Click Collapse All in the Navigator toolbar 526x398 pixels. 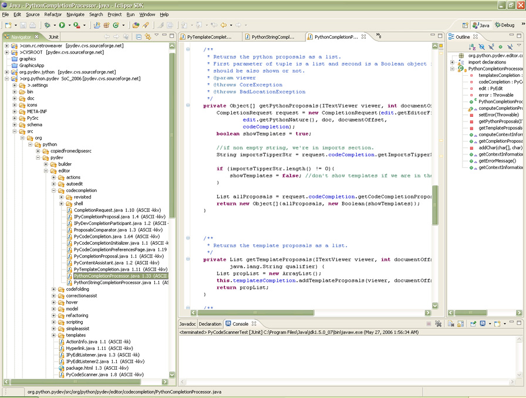coord(139,36)
